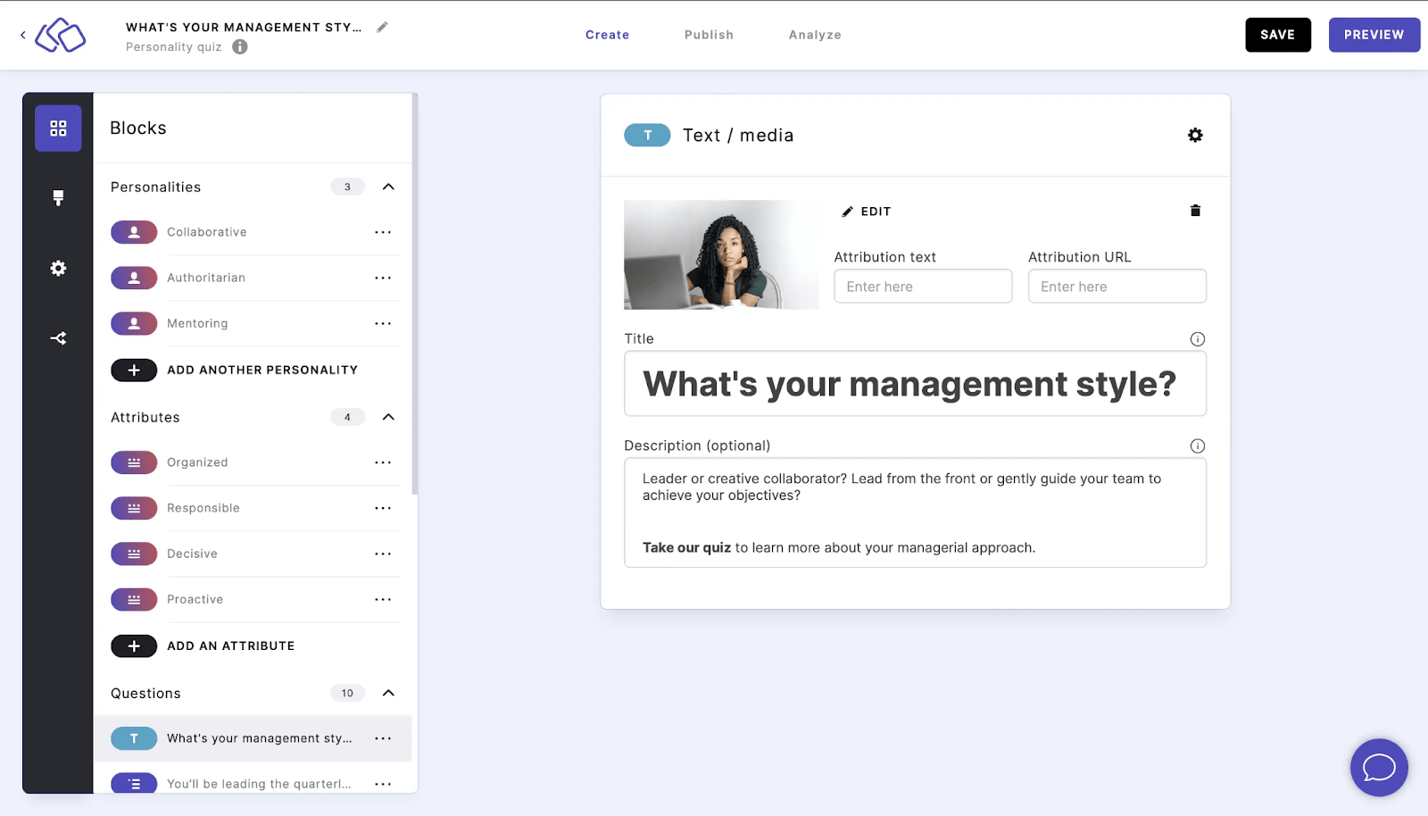This screenshot has height=816, width=1428.
Task: Open Text / media block settings gear
Action: point(1195,135)
